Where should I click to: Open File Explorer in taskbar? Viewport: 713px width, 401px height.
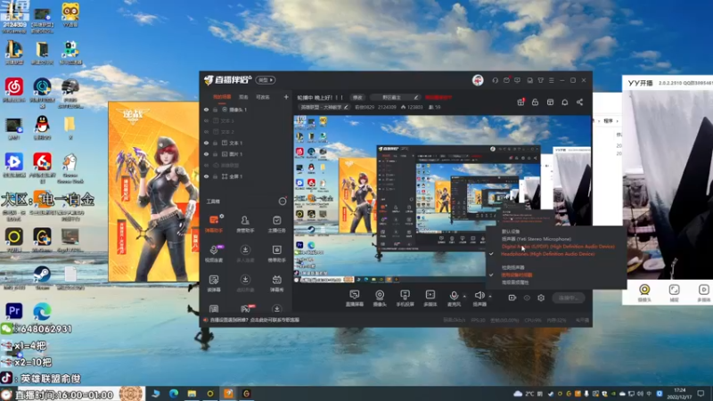click(192, 393)
